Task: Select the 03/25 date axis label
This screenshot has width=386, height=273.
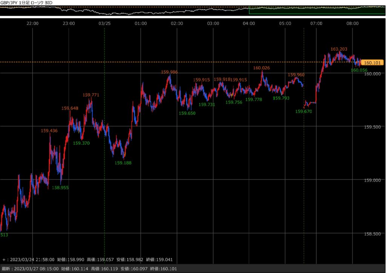Action: 104,23
